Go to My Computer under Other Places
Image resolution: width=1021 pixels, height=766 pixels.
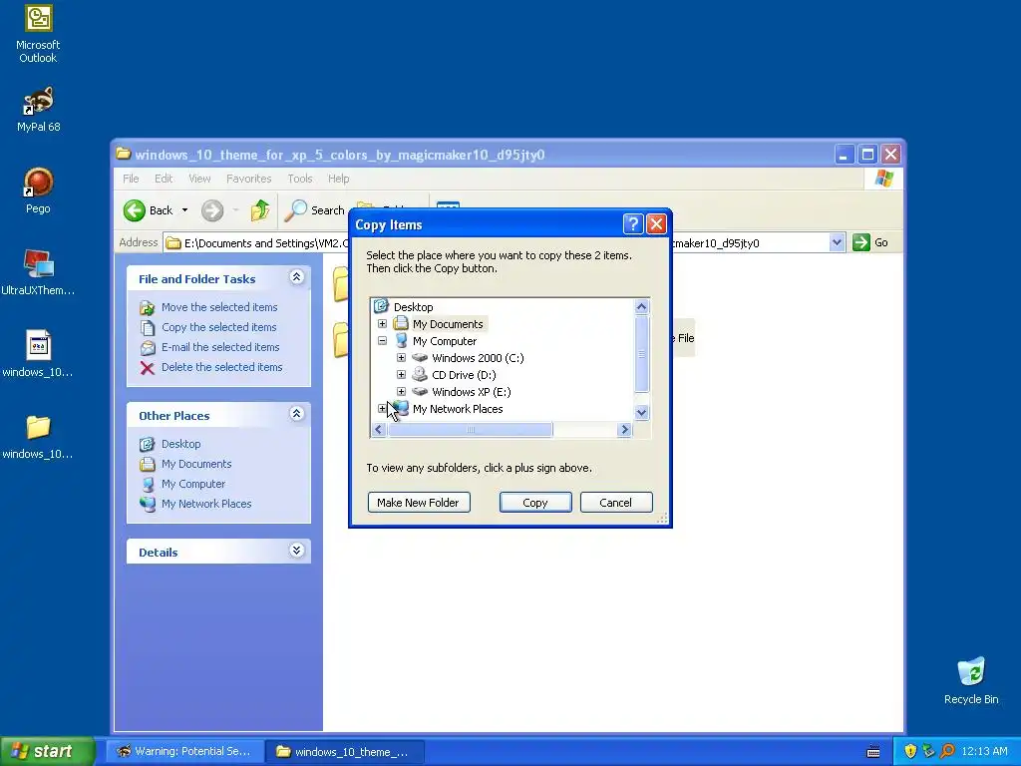[x=193, y=484]
